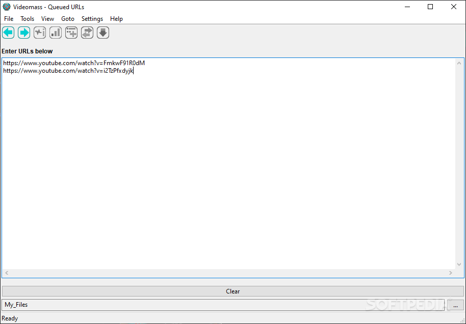This screenshot has height=324, width=466.
Task: Click the vertical scrollbar down arrow
Action: coord(459,264)
